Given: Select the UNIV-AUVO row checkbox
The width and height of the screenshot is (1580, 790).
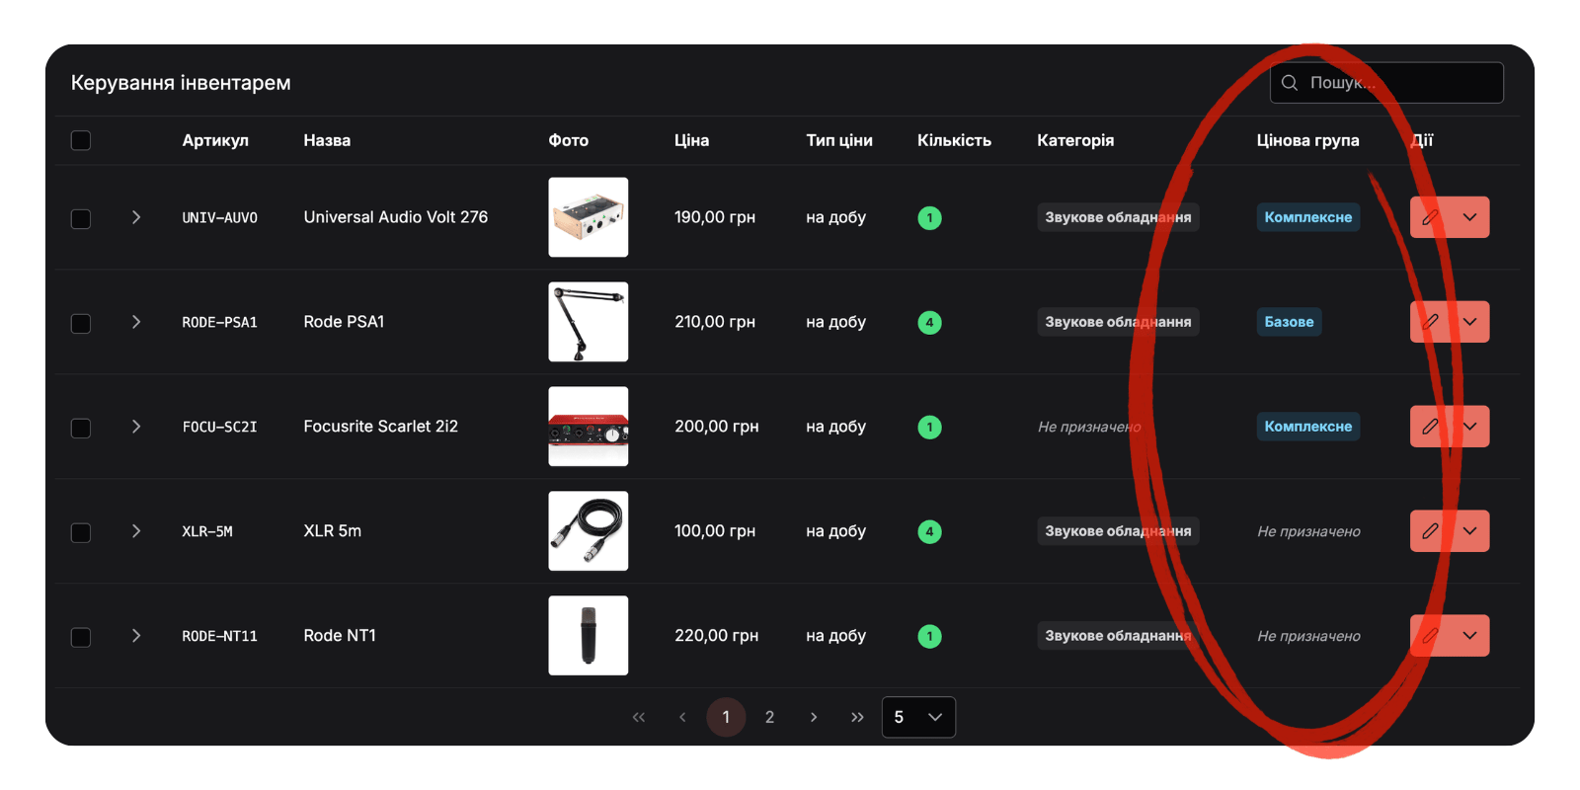Looking at the screenshot, I should [x=81, y=218].
